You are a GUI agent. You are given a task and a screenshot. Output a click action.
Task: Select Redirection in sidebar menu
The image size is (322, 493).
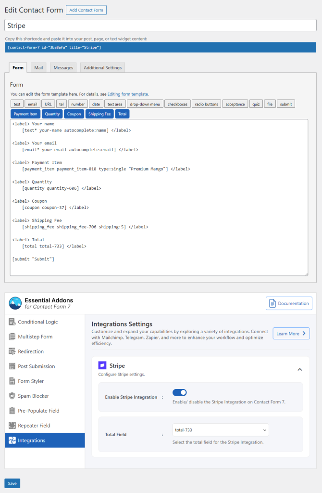(45, 351)
